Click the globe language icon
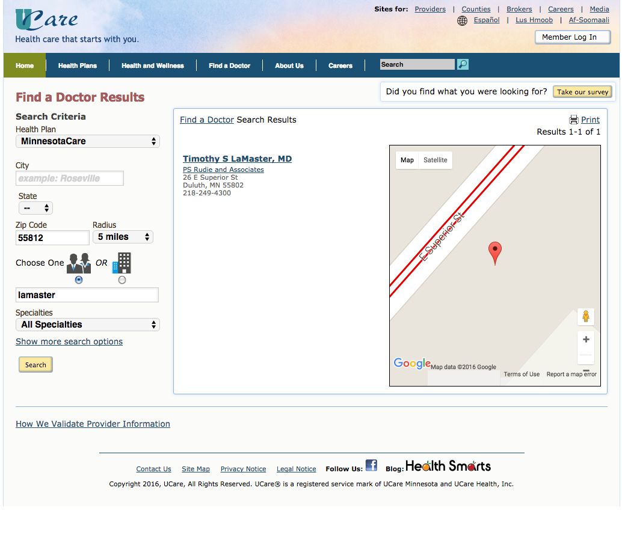This screenshot has height=541, width=622. click(x=462, y=20)
